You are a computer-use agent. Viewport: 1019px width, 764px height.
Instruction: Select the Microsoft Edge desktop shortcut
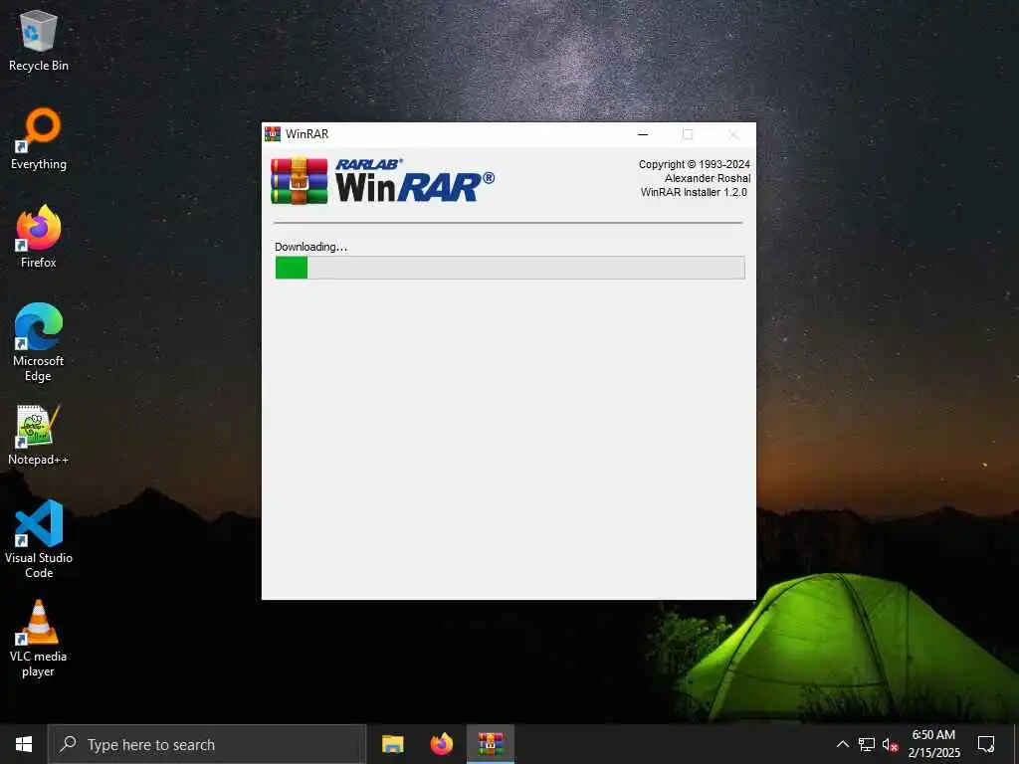pyautogui.click(x=39, y=343)
